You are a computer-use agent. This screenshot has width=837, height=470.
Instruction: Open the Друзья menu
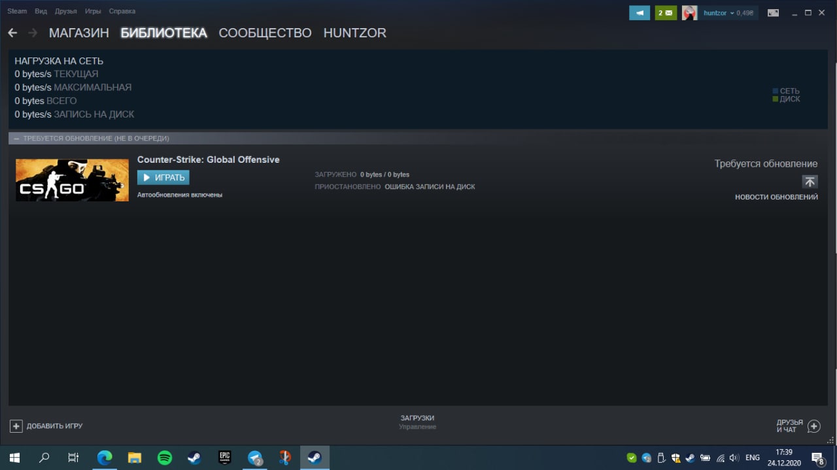66,11
